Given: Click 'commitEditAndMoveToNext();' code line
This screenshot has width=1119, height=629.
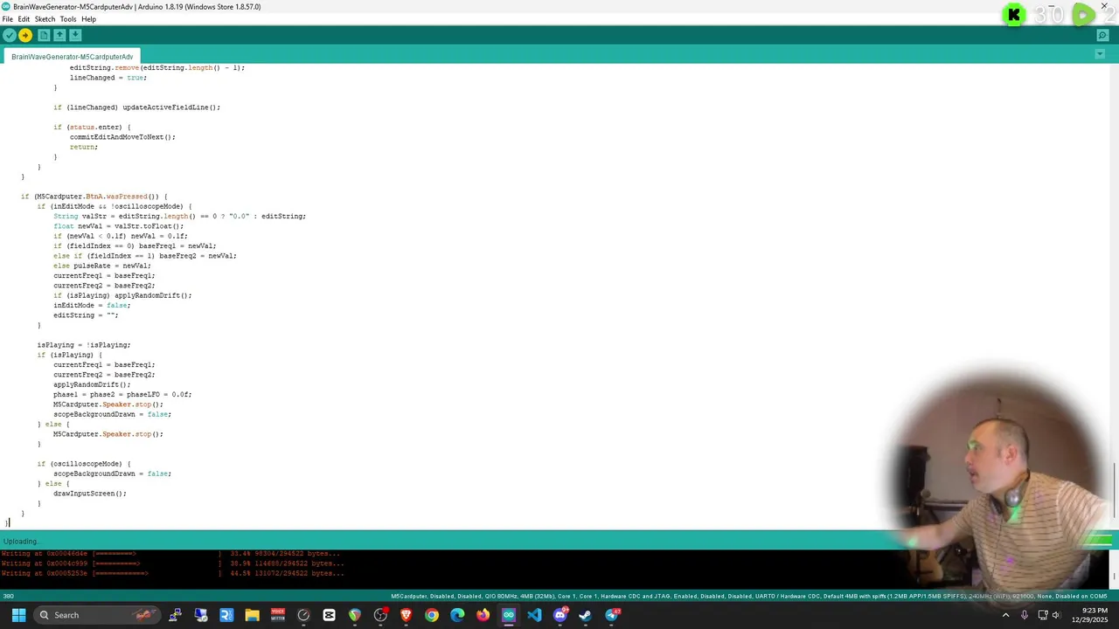Looking at the screenshot, I should click(x=122, y=137).
